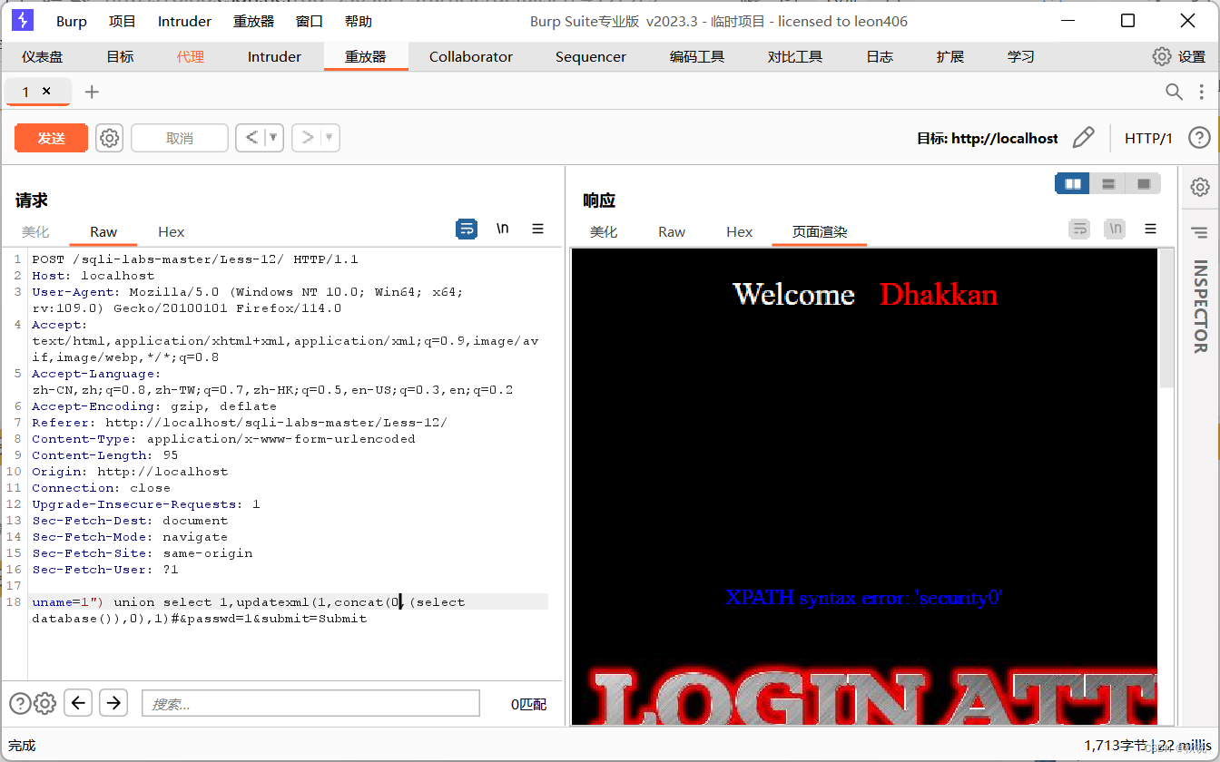Open the 重放器 menu in menu bar
The image size is (1220, 762).
coord(254,21)
